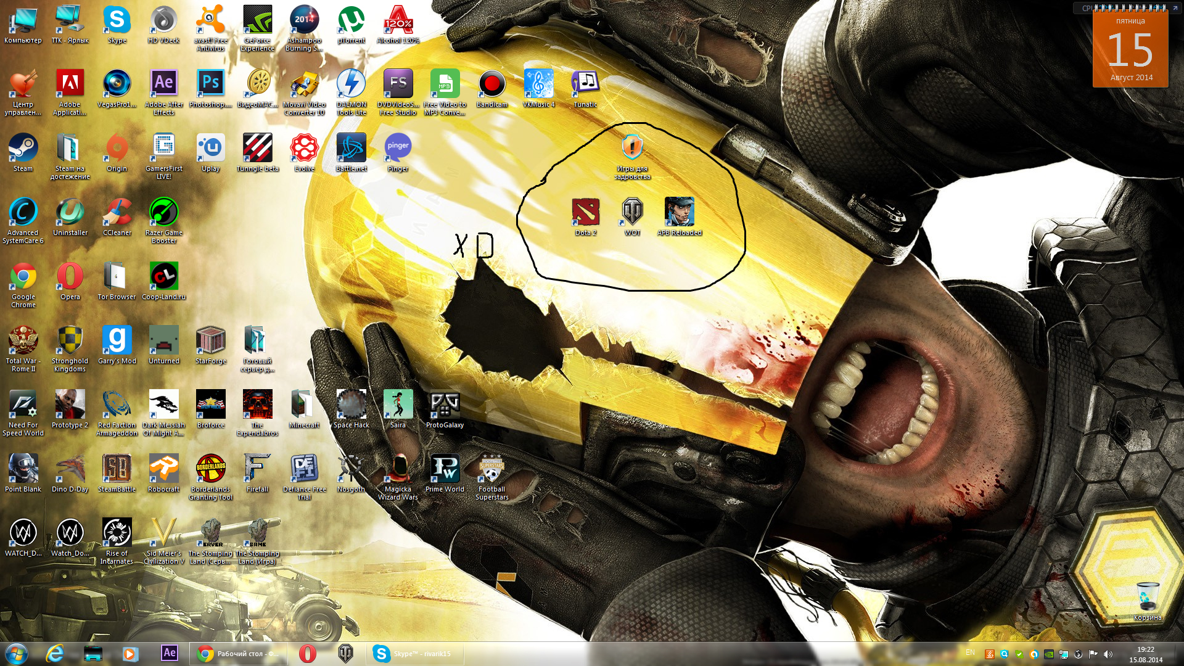Open Alcohol 120% desktop icon
The height and width of the screenshot is (666, 1184).
[x=398, y=25]
